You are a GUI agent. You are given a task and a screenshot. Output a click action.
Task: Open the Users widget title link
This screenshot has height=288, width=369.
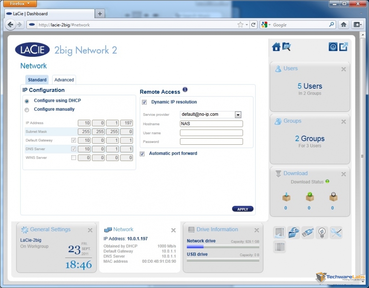click(x=291, y=69)
